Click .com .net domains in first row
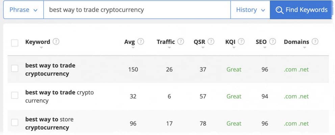 (x=296, y=70)
